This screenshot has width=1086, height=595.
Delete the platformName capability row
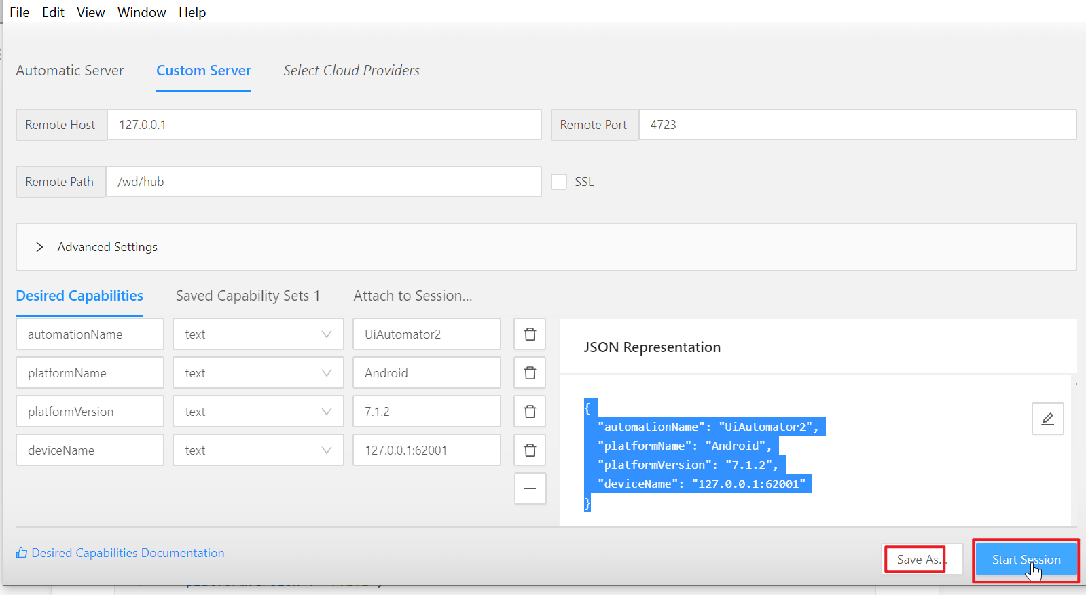point(530,372)
